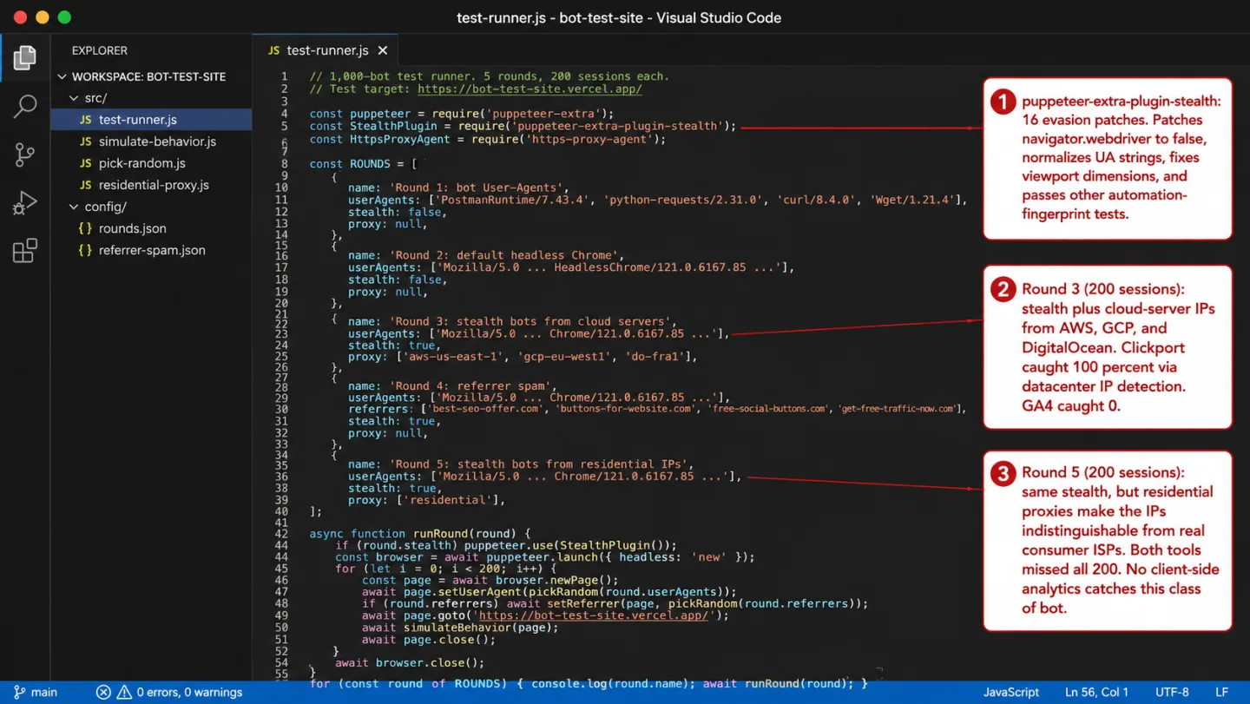1250x704 pixels.
Task: Click the JS icon beside residential-proxy.js
Action: (x=85, y=185)
